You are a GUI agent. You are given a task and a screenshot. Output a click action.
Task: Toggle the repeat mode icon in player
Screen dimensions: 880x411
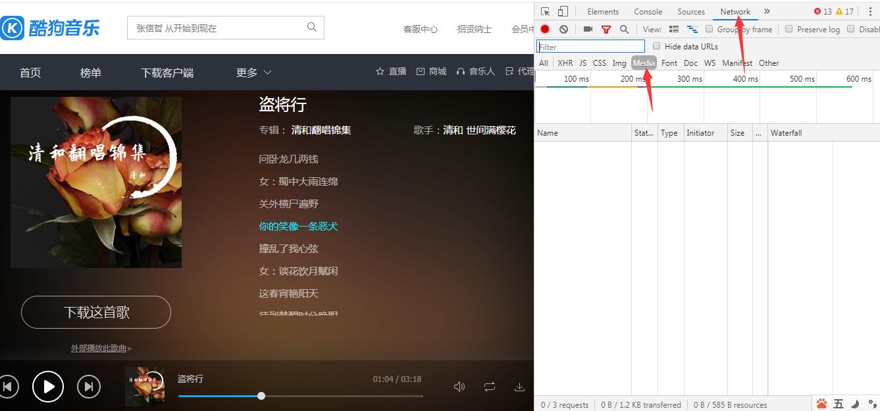489,387
